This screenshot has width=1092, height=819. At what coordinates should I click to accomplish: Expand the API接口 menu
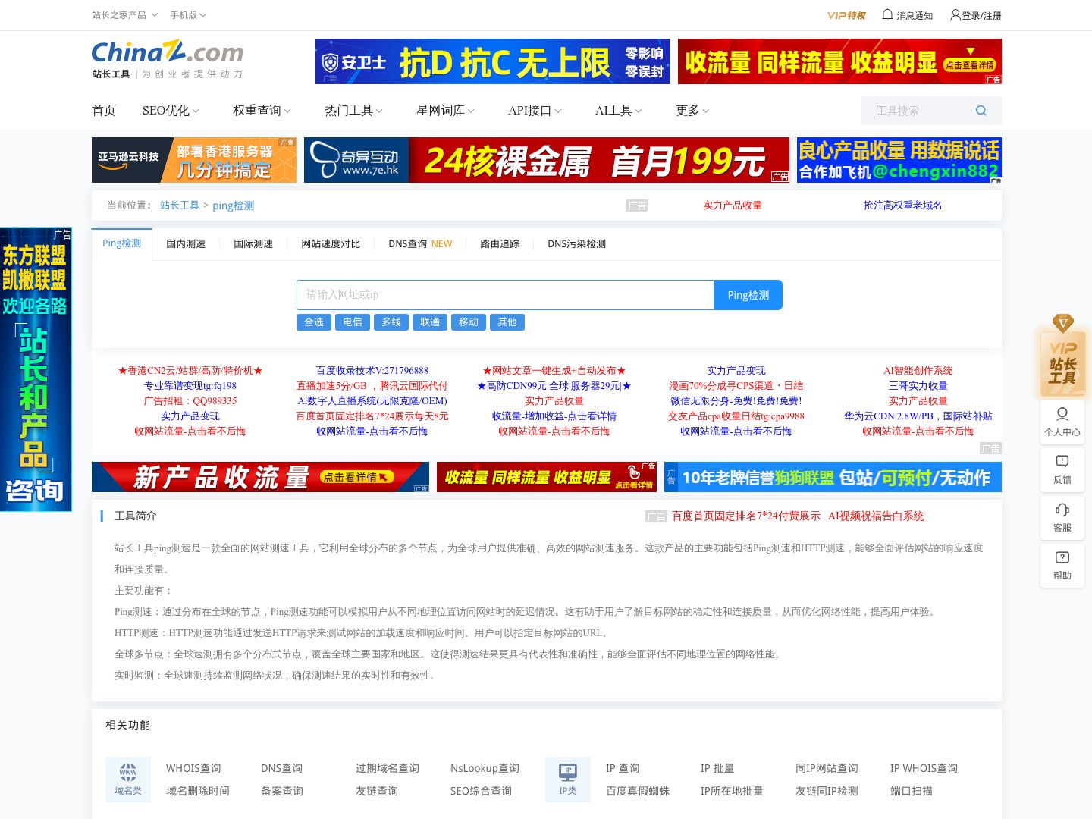coord(535,111)
